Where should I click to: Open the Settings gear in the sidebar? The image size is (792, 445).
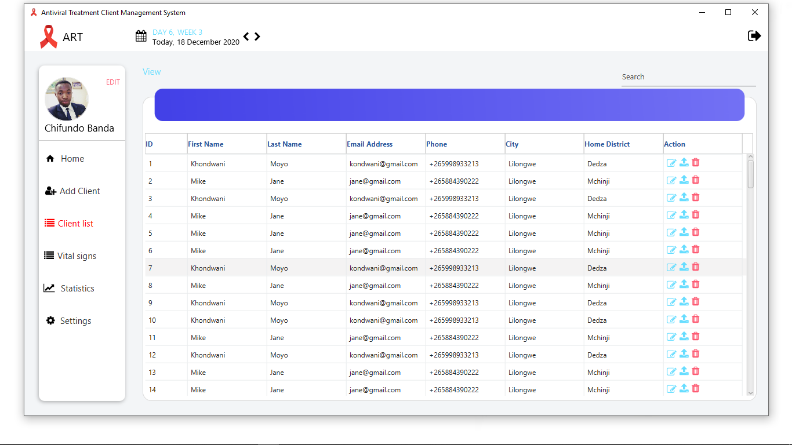pyautogui.click(x=50, y=320)
